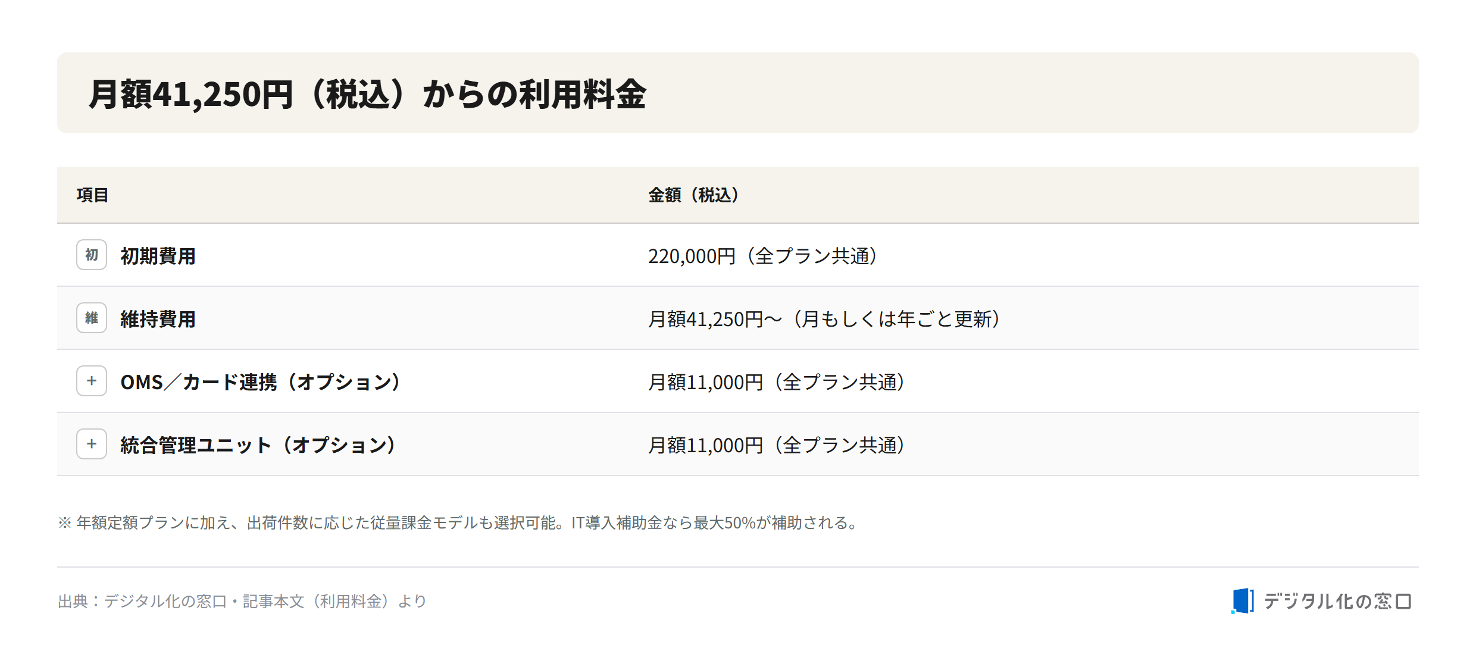The image size is (1476, 670).
Task: Click the 金額（税込）column header
Action: coord(694,195)
